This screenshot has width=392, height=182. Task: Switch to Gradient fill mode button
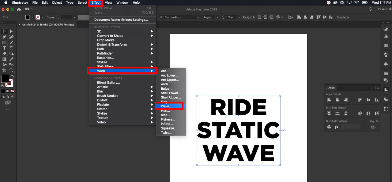tap(8, 91)
